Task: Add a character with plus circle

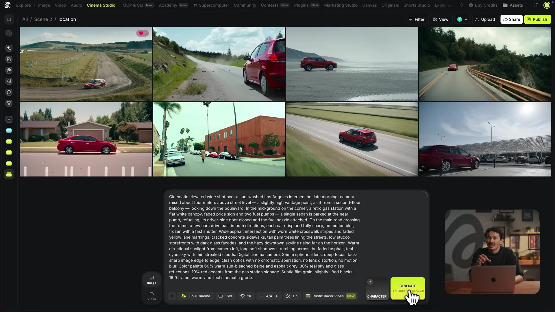Action: point(370,282)
